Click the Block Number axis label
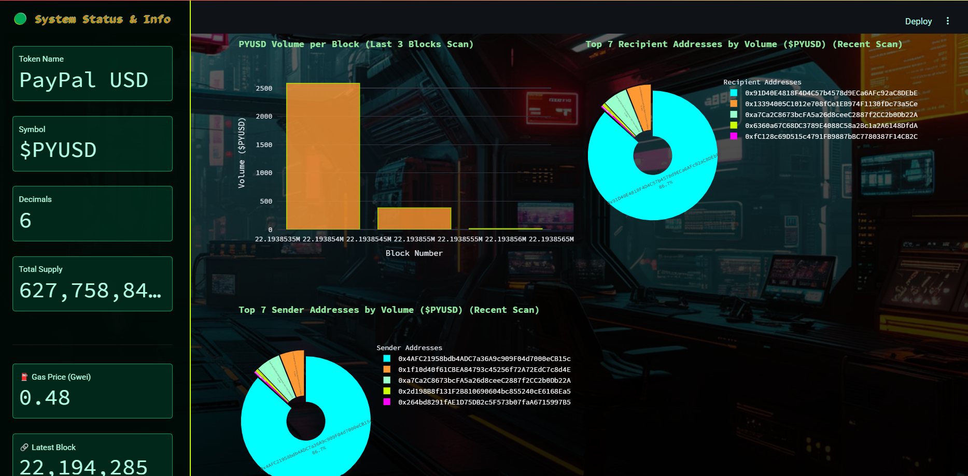 point(414,253)
